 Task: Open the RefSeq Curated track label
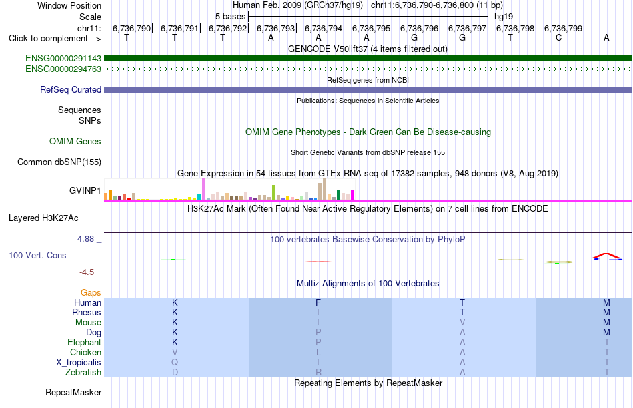(71, 89)
